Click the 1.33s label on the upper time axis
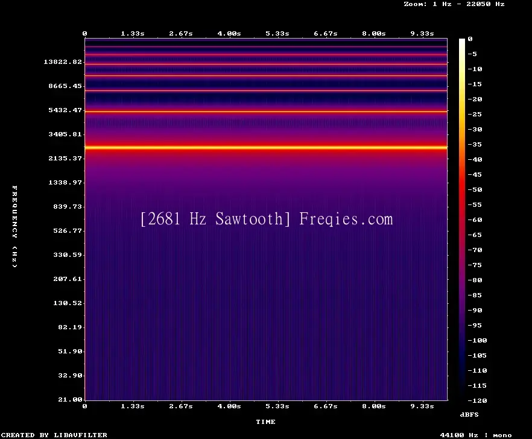This screenshot has height=439, width=532. 133,34
